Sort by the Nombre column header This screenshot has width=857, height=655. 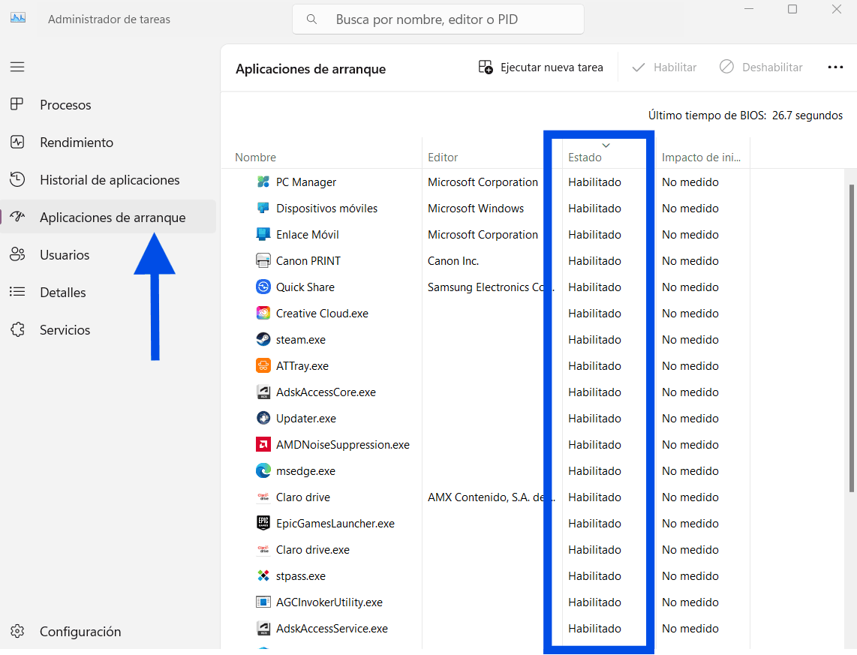(255, 158)
